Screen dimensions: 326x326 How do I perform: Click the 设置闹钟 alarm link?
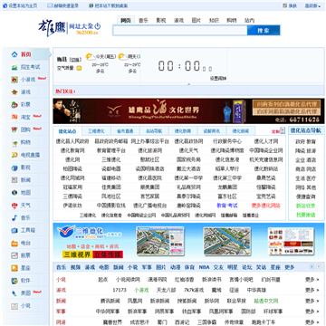pyautogui.click(x=218, y=78)
